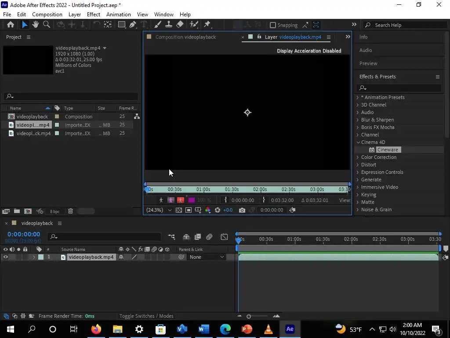Toggle hide shy layers switch in timeline
The height and width of the screenshot is (338, 450).
click(186, 237)
